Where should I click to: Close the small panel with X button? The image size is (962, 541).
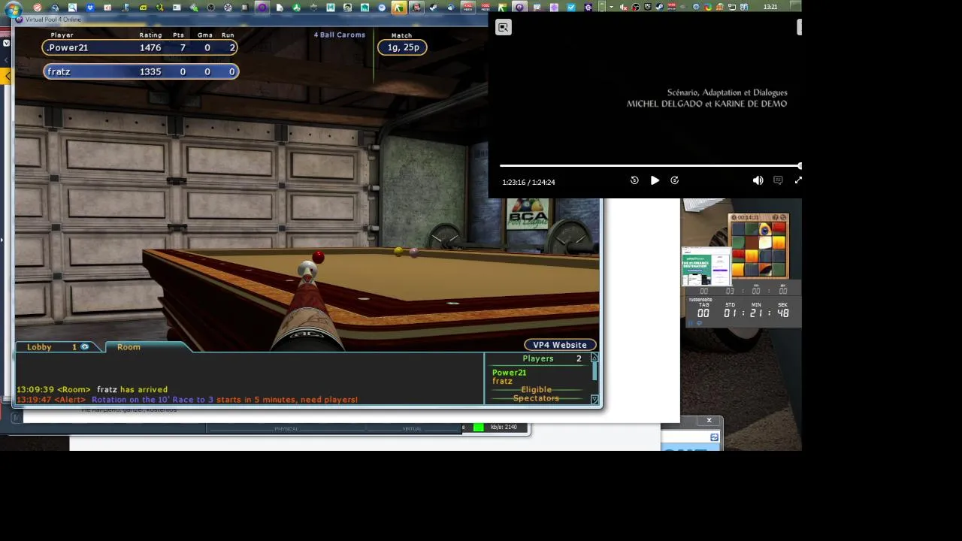coord(709,421)
